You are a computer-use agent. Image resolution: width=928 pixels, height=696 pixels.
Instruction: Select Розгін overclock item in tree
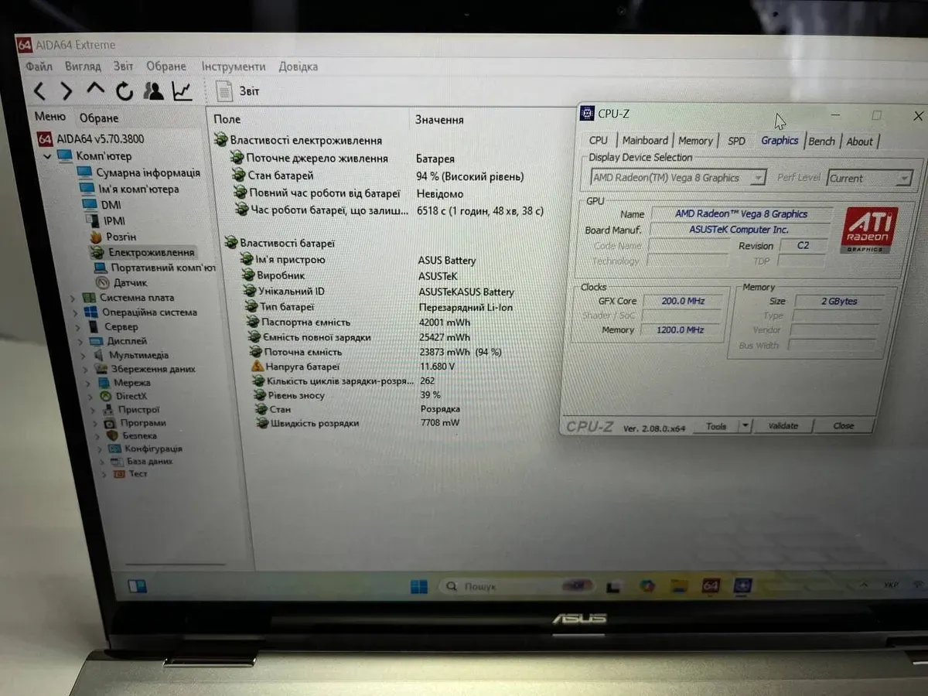coord(121,237)
